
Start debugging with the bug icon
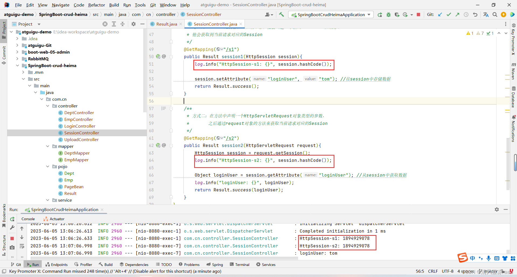[388, 15]
